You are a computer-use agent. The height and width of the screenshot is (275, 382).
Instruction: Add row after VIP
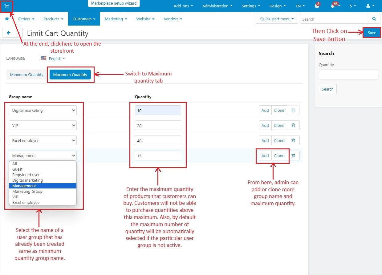[265, 125]
